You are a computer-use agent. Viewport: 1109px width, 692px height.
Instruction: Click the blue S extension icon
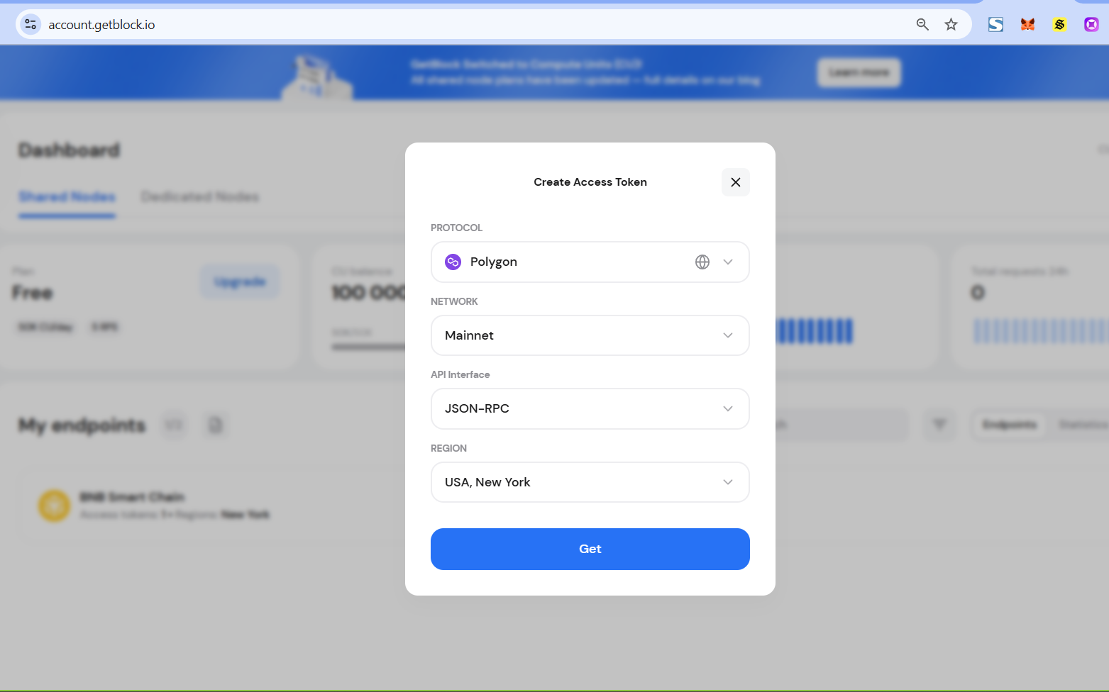[995, 23]
